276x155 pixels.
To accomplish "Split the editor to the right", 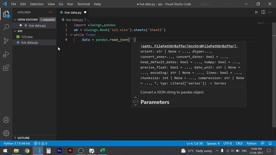I will pyautogui.click(x=263, y=12).
